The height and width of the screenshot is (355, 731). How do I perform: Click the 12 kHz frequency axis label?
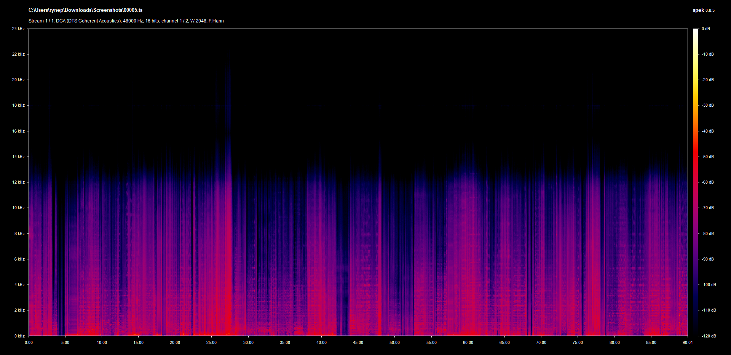[x=18, y=182]
